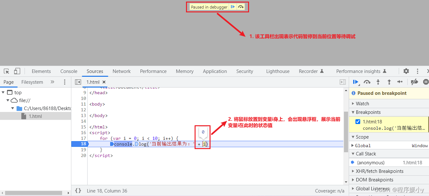This screenshot has width=429, height=196.
Task: Switch to the Console tab
Action: pos(69,71)
